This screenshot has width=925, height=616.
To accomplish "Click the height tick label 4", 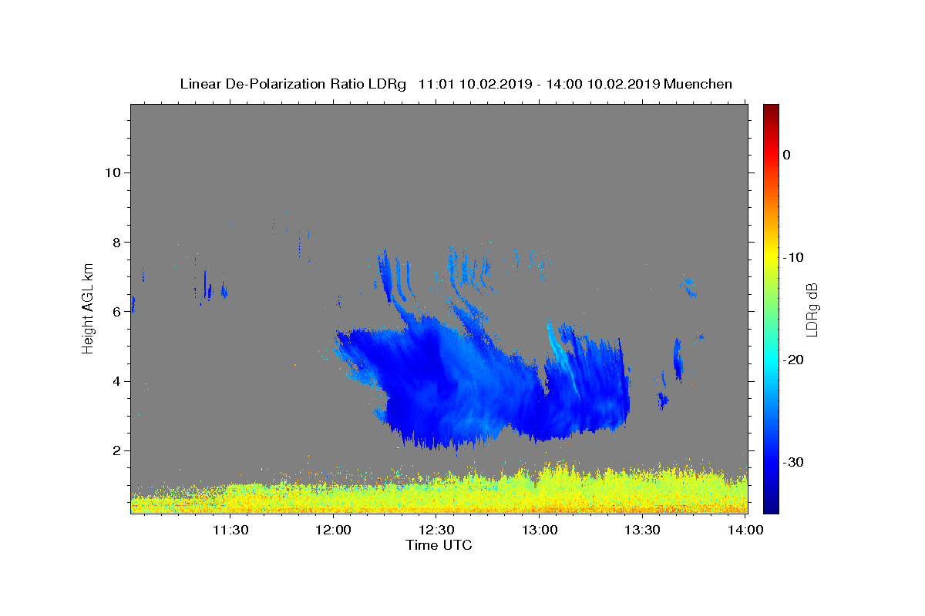I will pyautogui.click(x=116, y=381).
